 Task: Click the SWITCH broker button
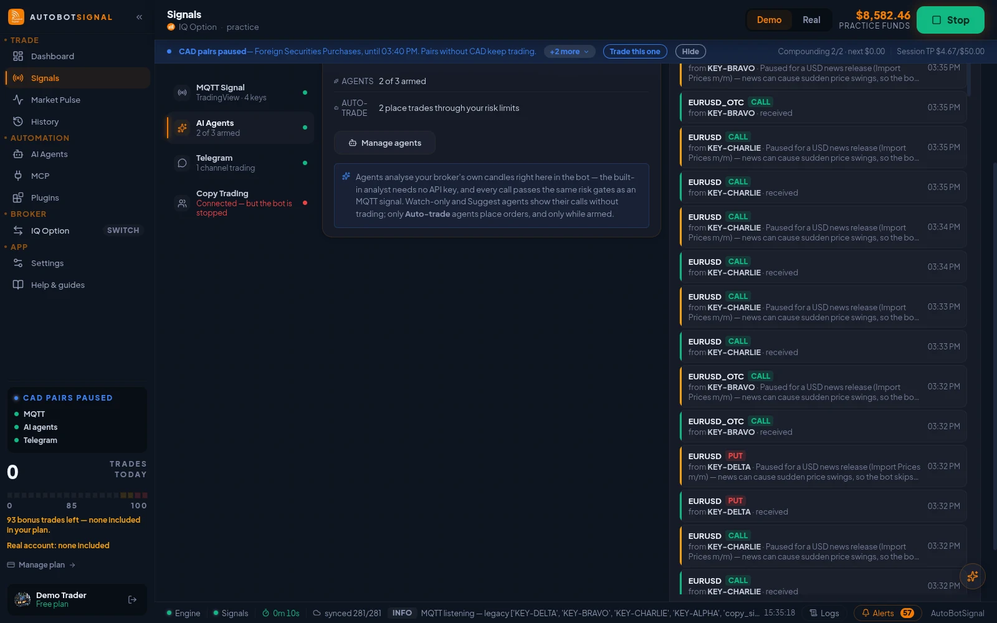(x=123, y=231)
